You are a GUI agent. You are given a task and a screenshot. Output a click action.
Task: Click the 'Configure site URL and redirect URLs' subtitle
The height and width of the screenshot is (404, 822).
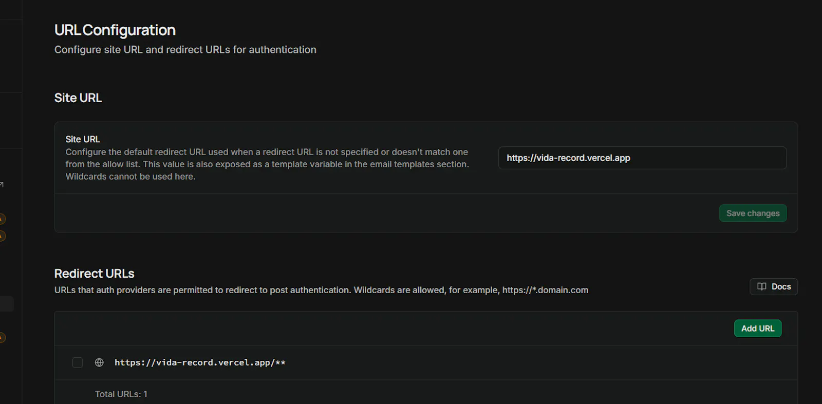[x=185, y=50]
